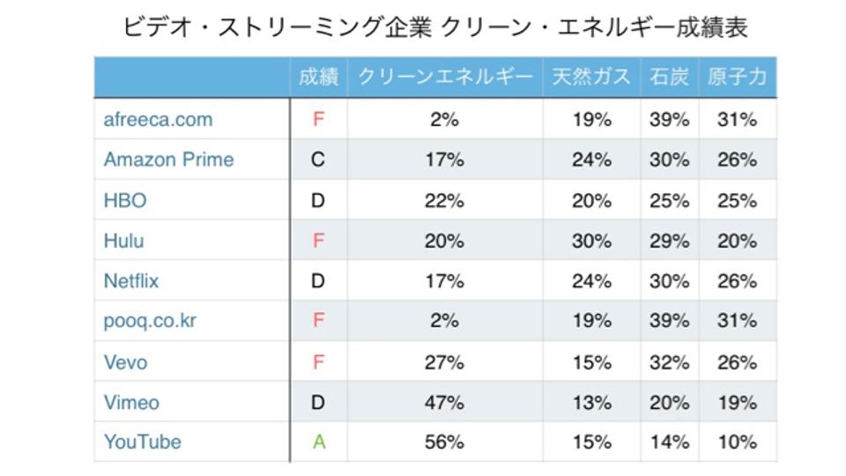
Task: Open the YouTube link
Action: pos(143,442)
